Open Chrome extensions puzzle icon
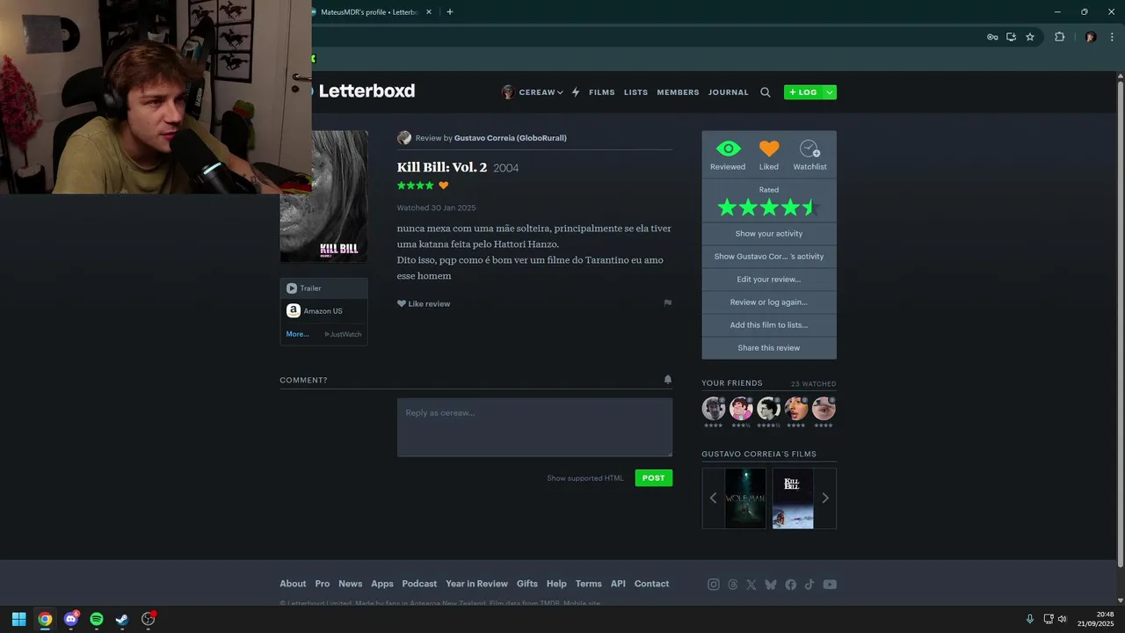Image resolution: width=1125 pixels, height=633 pixels. click(x=1059, y=37)
